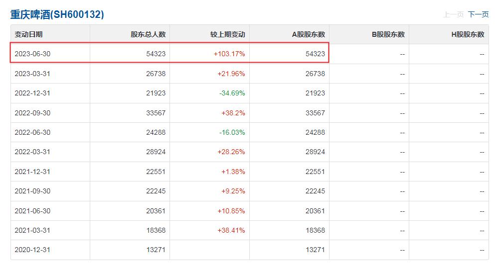Click 54323 in 股东总人数 column
This screenshot has height=268, width=499.
(x=156, y=54)
